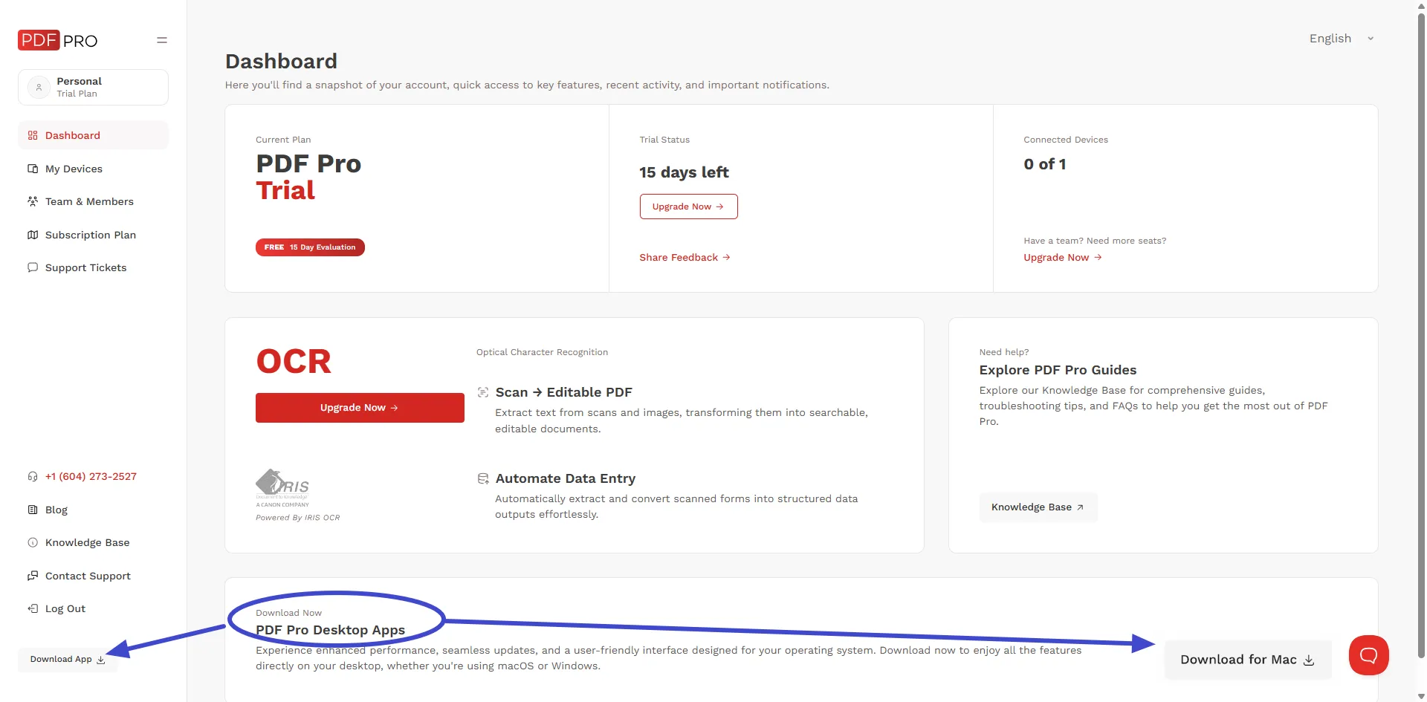Open Support Tickets
This screenshot has height=702, width=1427.
[x=93, y=267]
